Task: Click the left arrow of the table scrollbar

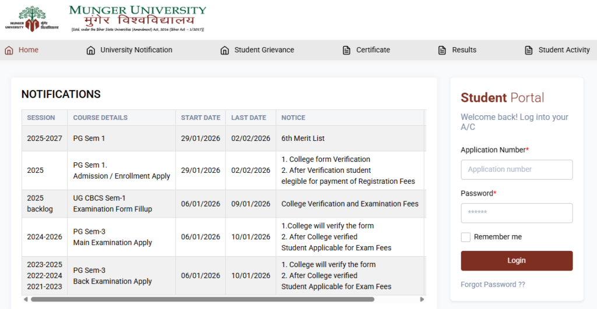Action: 26,299
